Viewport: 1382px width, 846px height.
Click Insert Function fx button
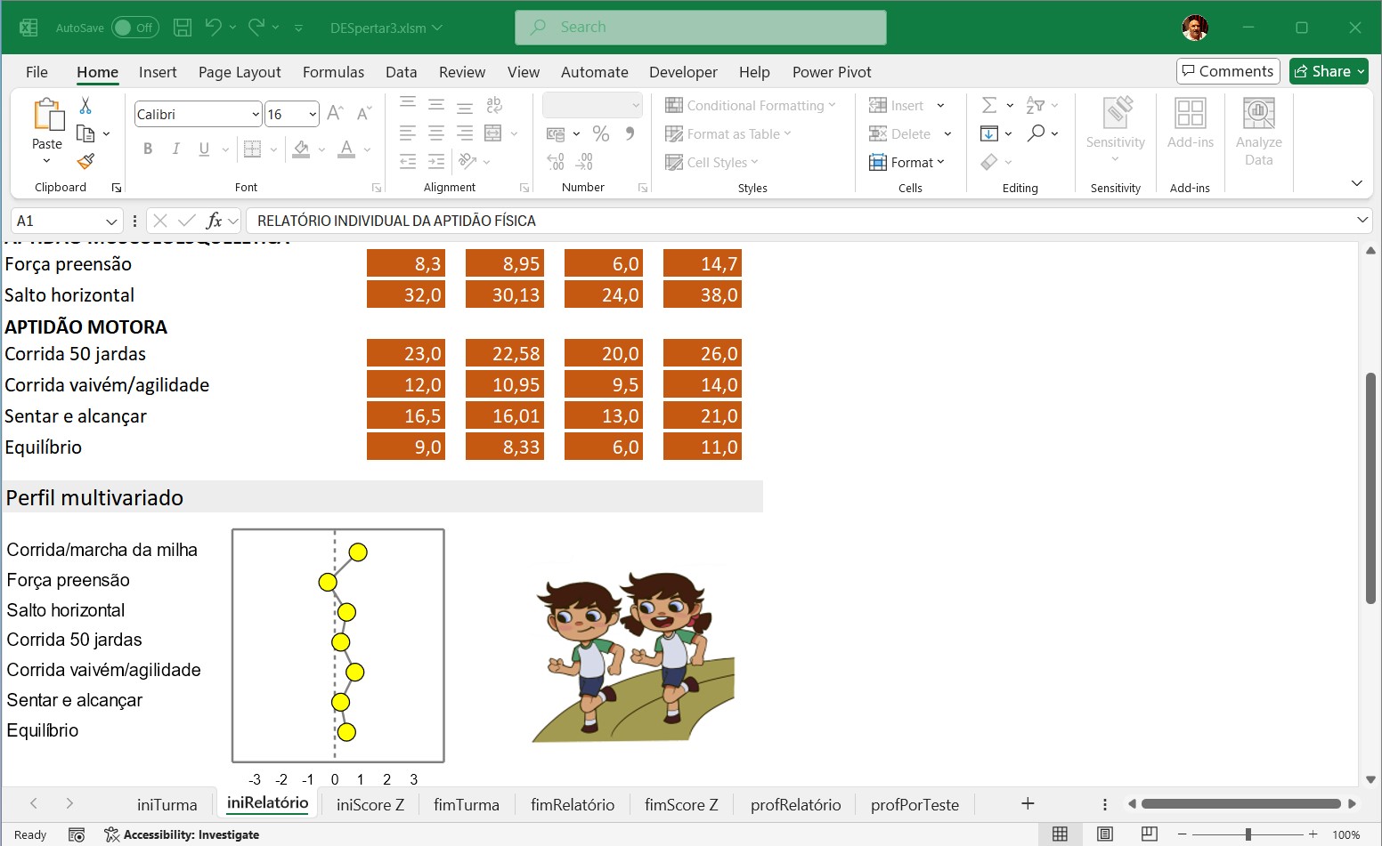tap(214, 221)
